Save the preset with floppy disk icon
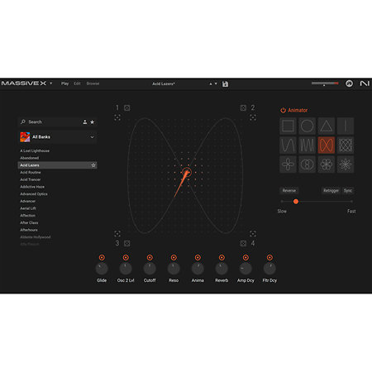 (x=225, y=84)
